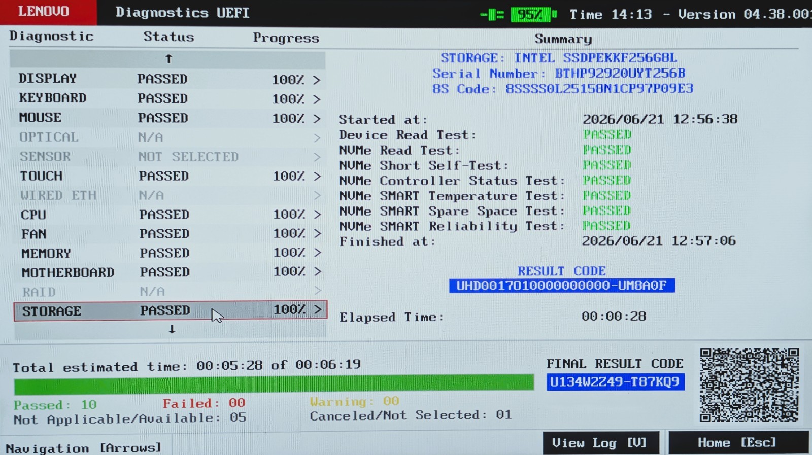Click the Time 14:13 clock in header
Screen dimensions: 812x455
pyautogui.click(x=611, y=14)
